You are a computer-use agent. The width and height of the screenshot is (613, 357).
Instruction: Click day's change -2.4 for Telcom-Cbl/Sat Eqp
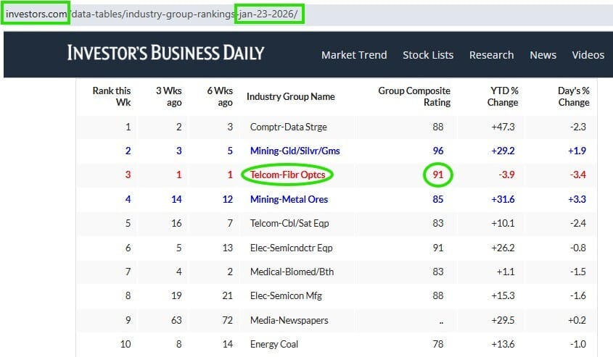click(577, 223)
